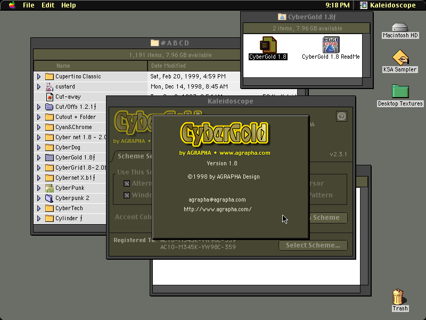Expand the CyberDog folder
This screenshot has width=426, height=320.
click(x=39, y=148)
